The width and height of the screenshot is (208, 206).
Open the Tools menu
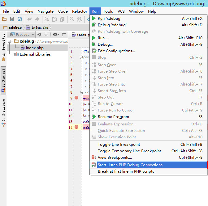point(108,11)
